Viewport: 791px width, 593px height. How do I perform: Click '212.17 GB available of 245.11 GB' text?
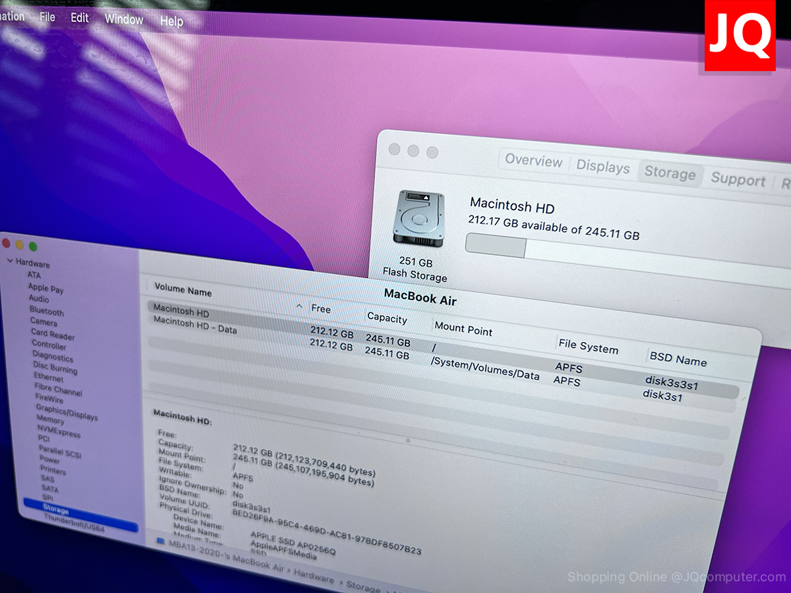tap(554, 227)
